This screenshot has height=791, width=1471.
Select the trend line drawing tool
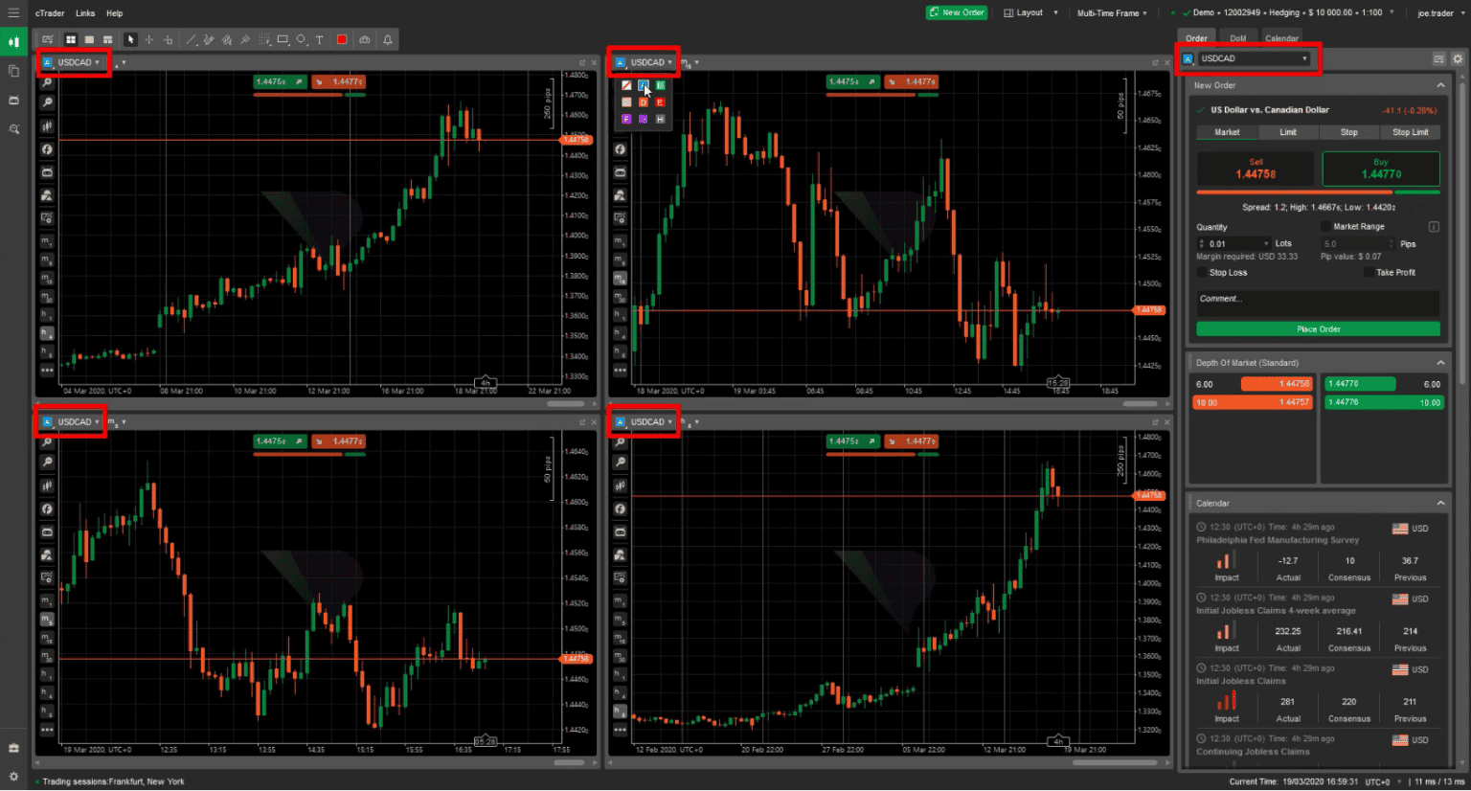click(x=191, y=39)
